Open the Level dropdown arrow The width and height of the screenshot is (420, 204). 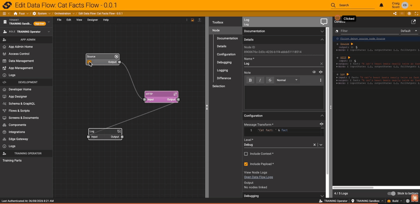[x=321, y=145]
